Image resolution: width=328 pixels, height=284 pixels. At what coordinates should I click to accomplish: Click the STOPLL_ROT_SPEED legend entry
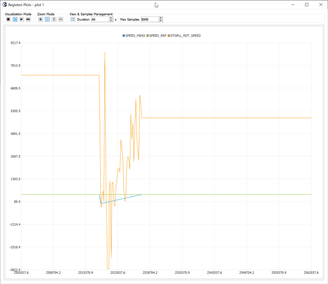pyautogui.click(x=184, y=36)
